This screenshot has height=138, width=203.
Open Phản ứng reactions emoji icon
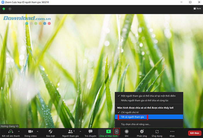coord(142,132)
